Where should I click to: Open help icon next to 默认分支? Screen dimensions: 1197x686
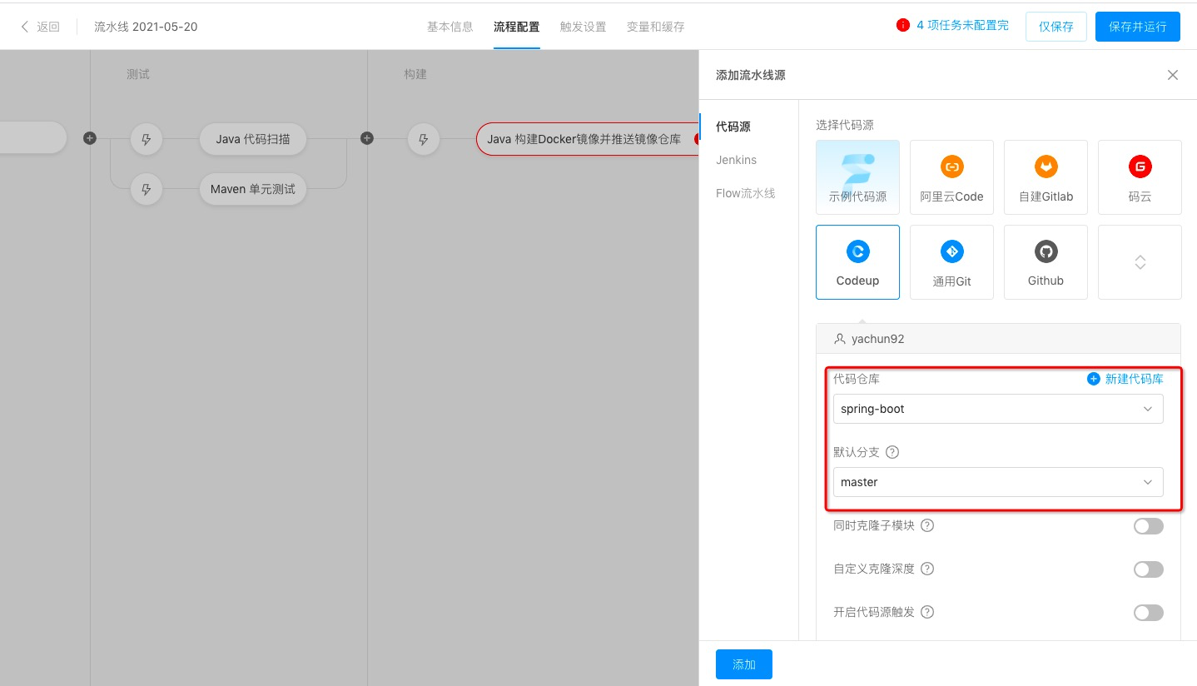click(x=892, y=452)
